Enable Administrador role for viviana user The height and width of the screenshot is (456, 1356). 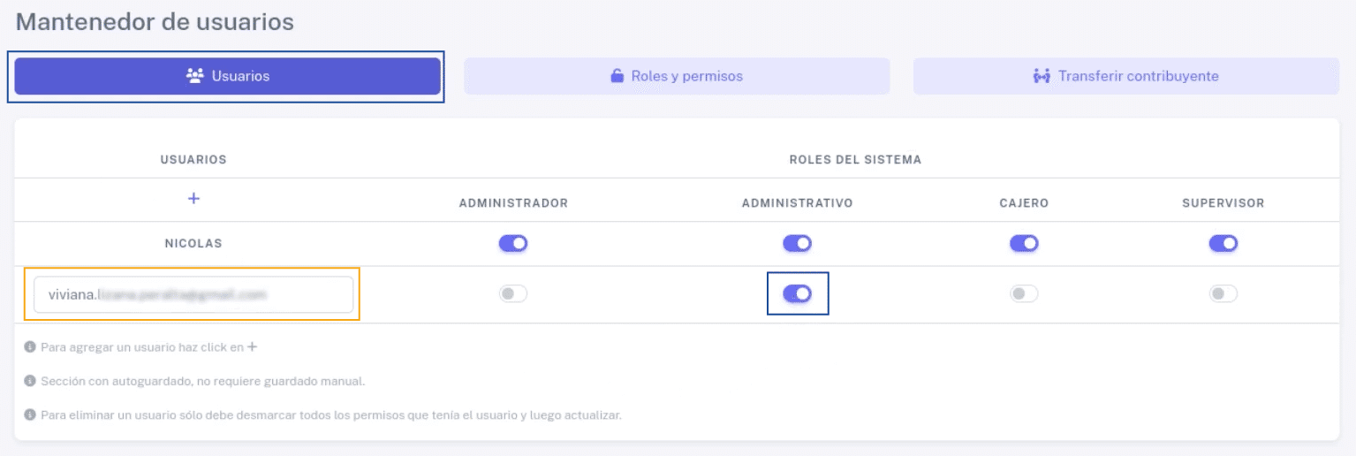[513, 294]
